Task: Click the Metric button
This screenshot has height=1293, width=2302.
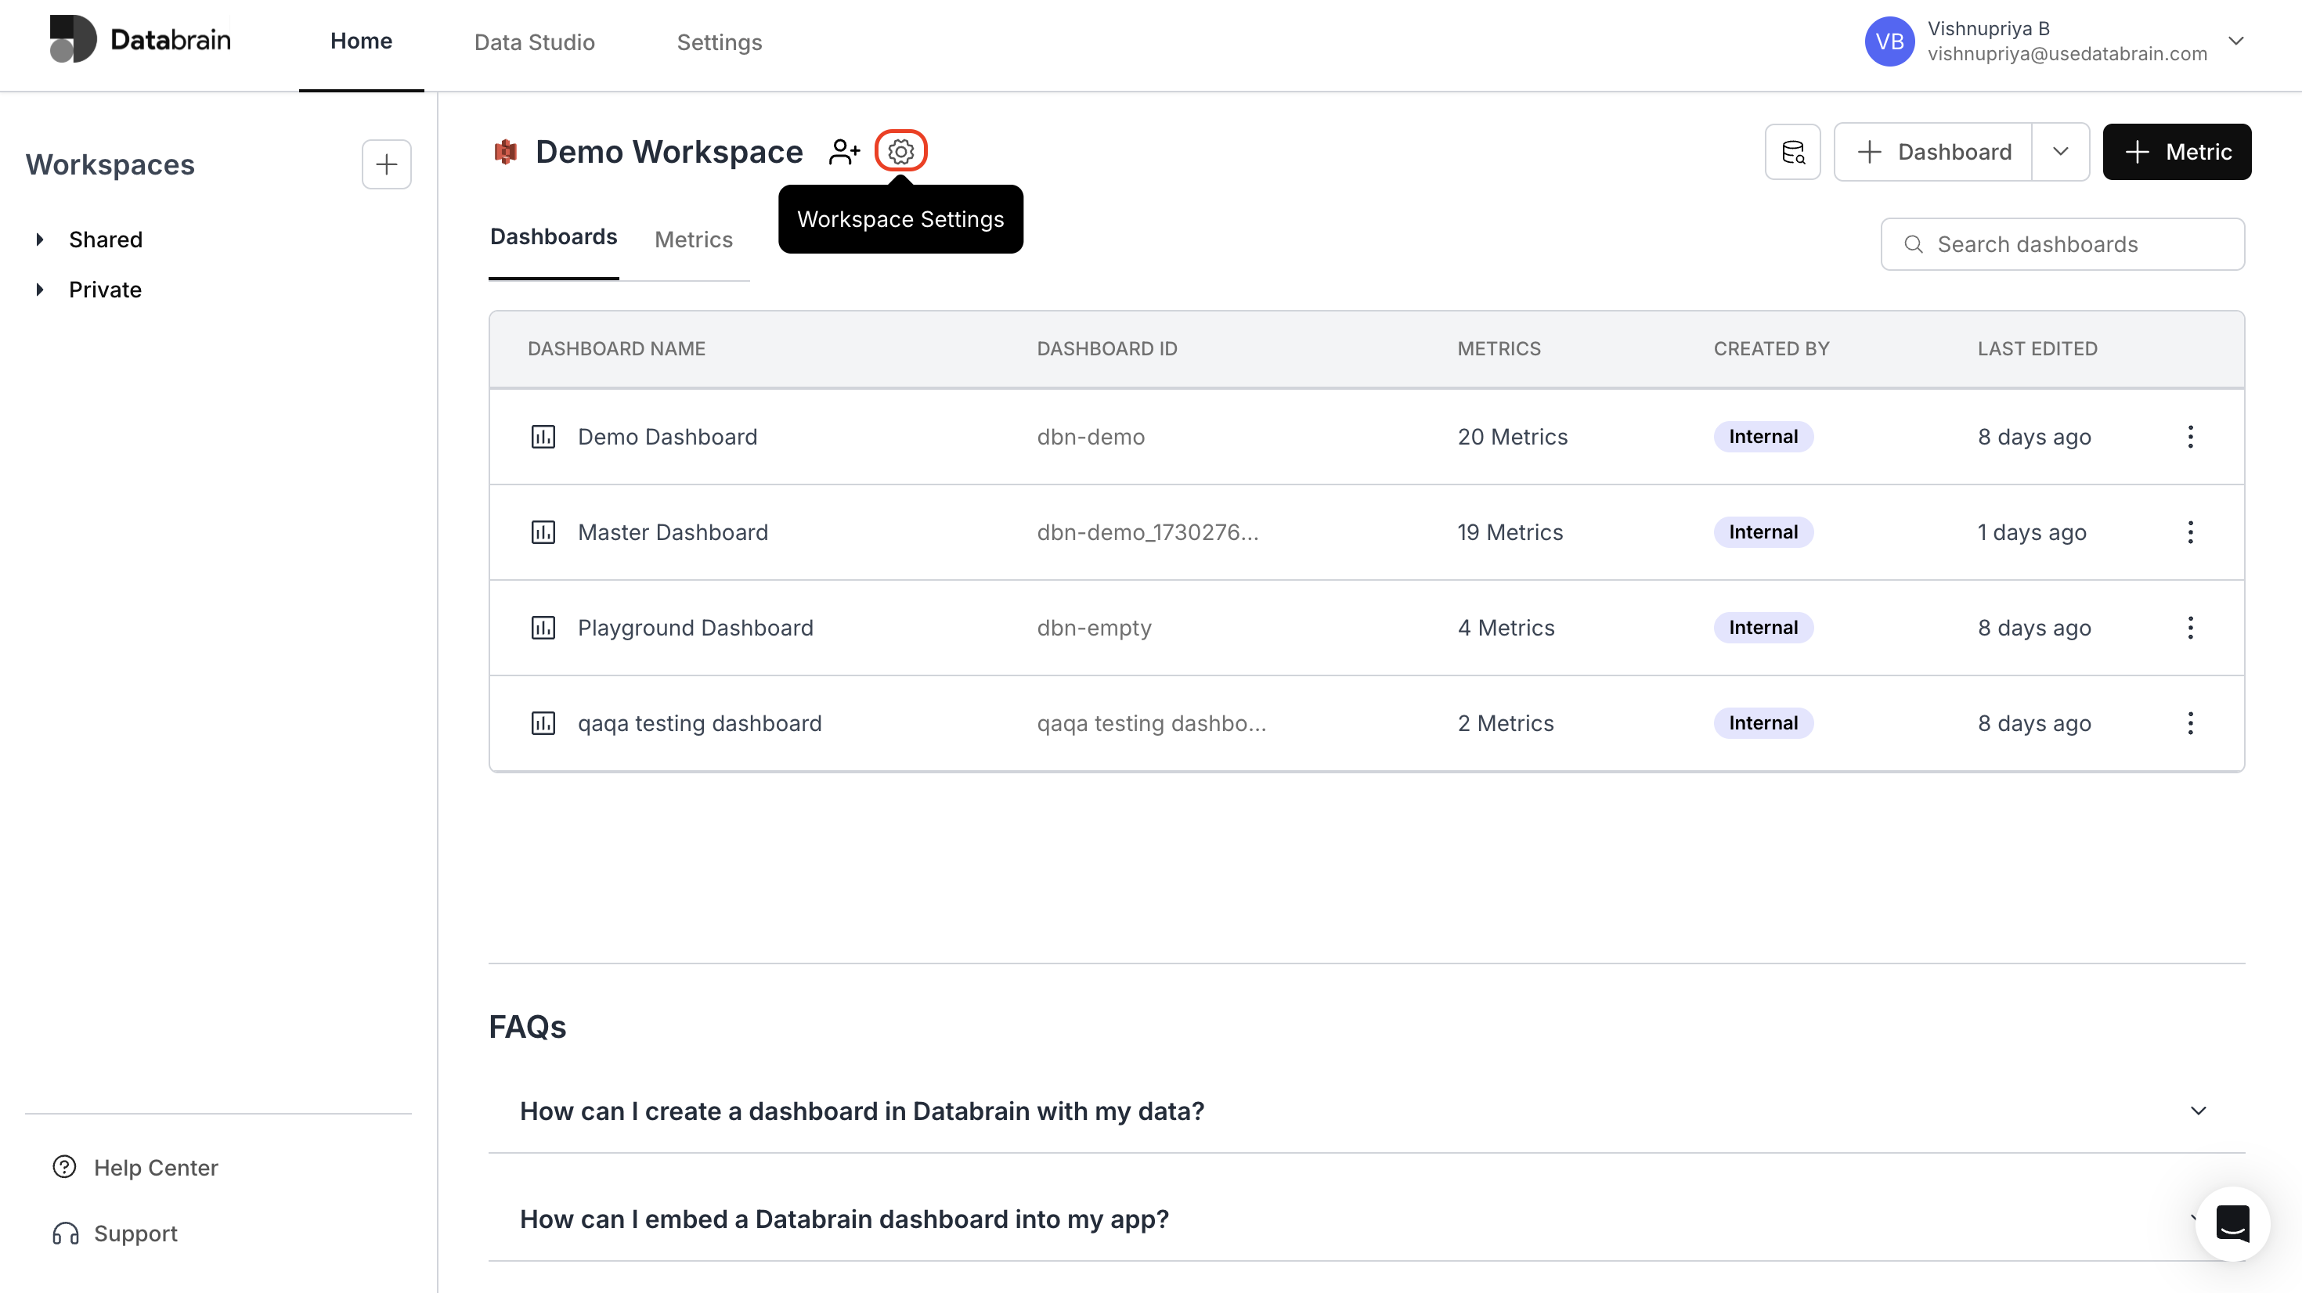Action: tap(2177, 152)
